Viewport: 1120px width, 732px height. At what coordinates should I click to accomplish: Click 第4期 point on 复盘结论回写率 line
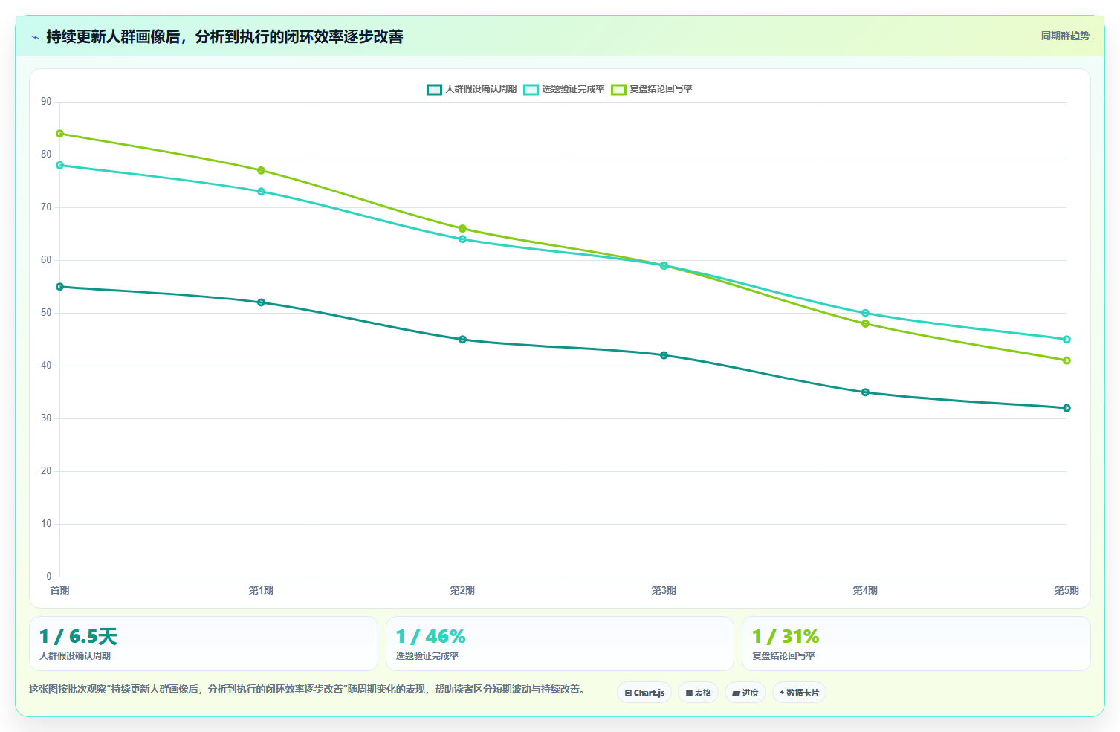(x=865, y=324)
